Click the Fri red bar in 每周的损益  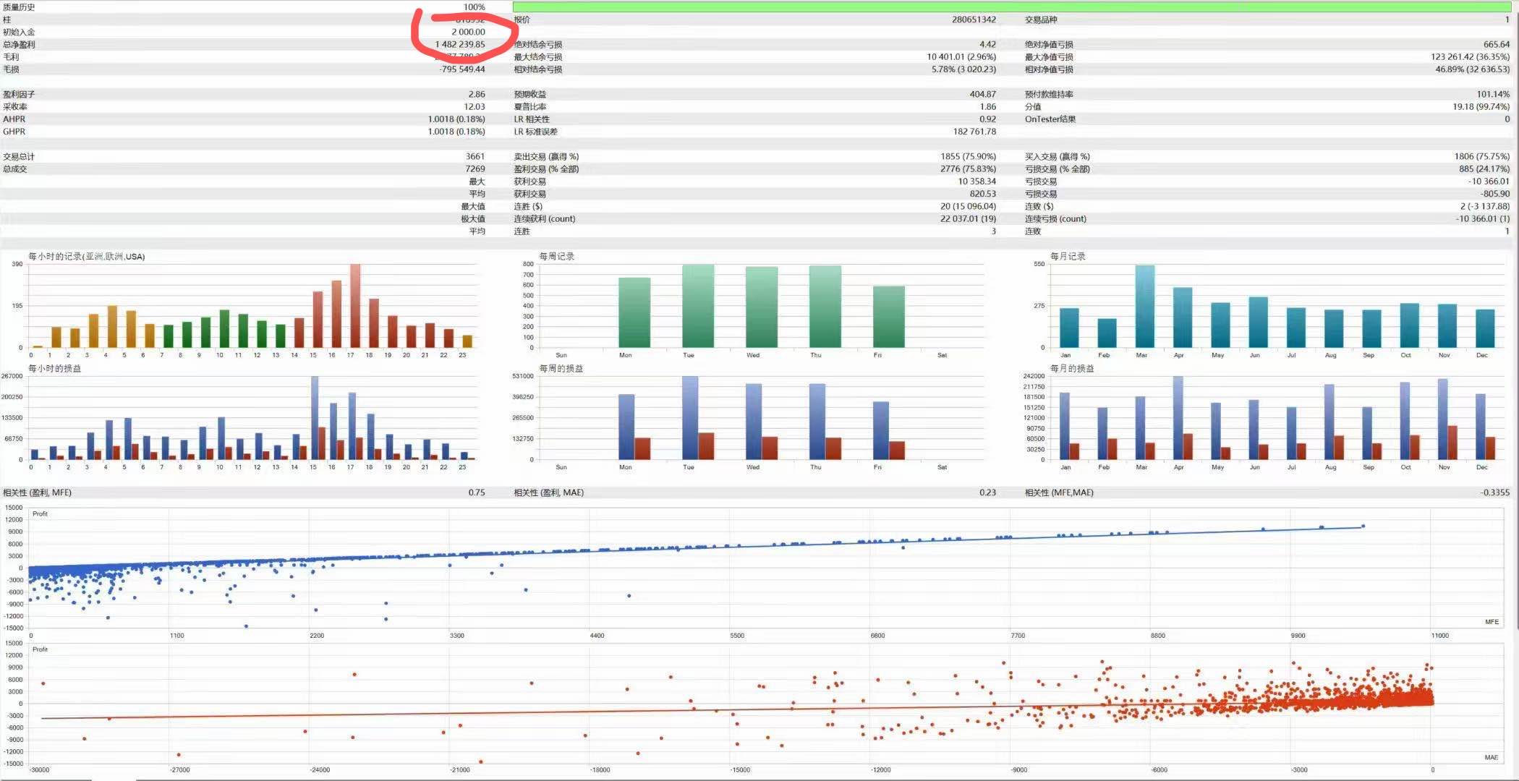[x=897, y=450]
